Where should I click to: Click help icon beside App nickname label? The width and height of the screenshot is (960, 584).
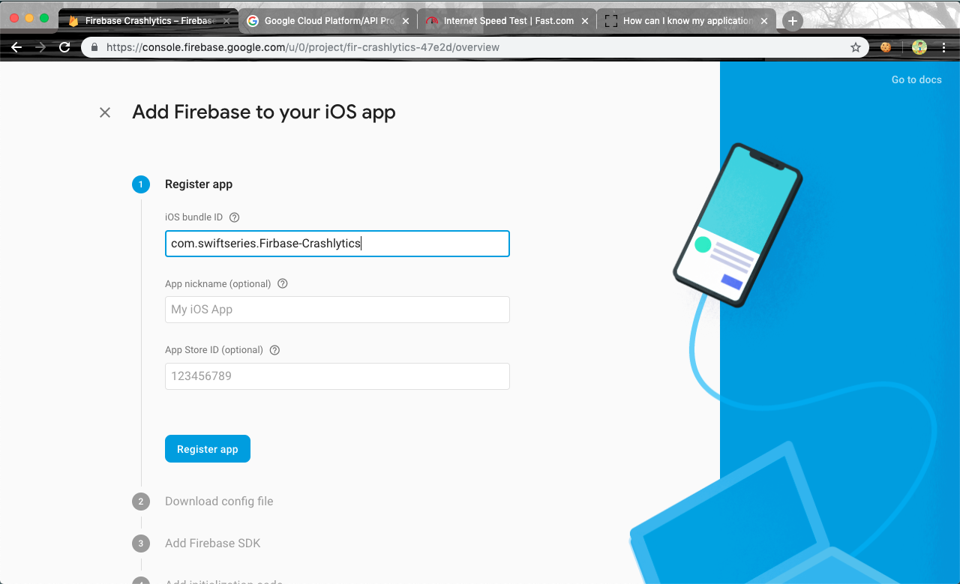pyautogui.click(x=283, y=284)
